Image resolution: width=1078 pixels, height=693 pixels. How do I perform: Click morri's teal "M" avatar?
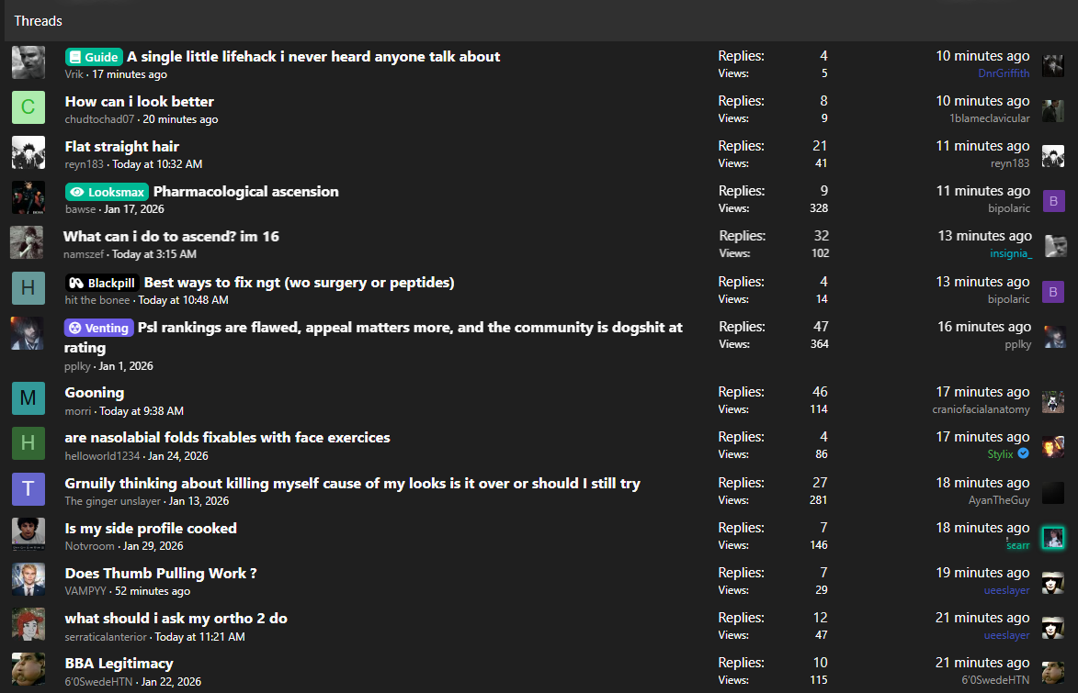(x=28, y=398)
